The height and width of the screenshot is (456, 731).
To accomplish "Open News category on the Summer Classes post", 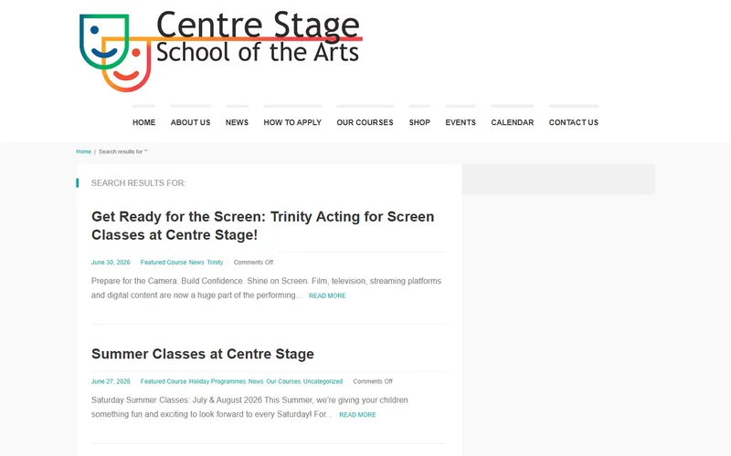I will 256,381.
